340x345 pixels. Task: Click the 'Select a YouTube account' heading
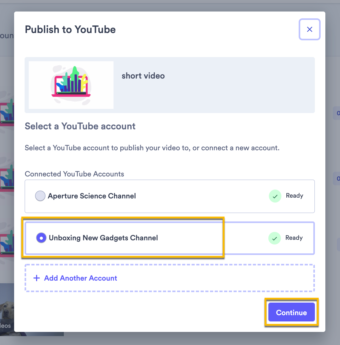coord(80,126)
